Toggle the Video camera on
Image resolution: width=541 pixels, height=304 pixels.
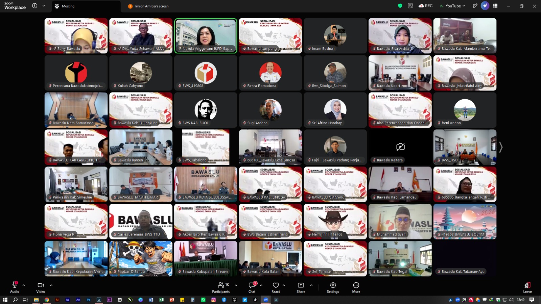tap(41, 287)
